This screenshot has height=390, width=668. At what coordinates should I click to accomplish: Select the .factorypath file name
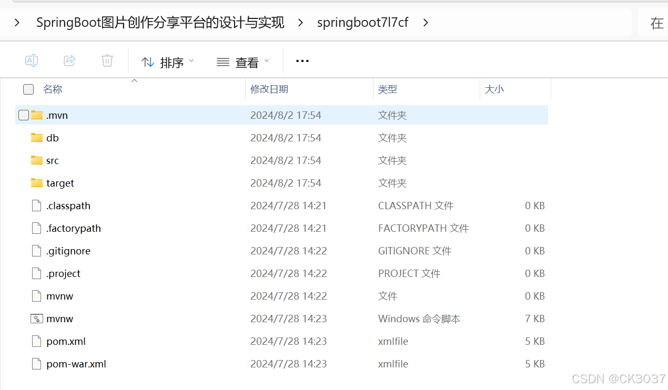point(74,228)
